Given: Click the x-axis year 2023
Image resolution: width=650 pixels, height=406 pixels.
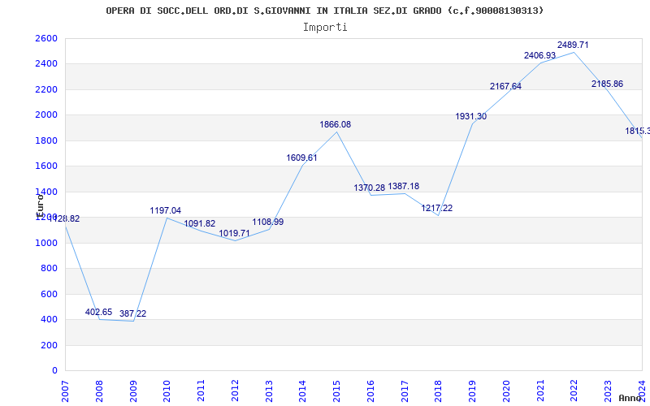Looking at the screenshot, I should (608, 391).
